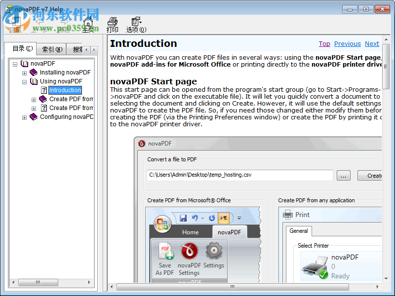The height and width of the screenshot is (296, 395).
Task: Click the novaPDF root book icon
Action: click(24, 64)
